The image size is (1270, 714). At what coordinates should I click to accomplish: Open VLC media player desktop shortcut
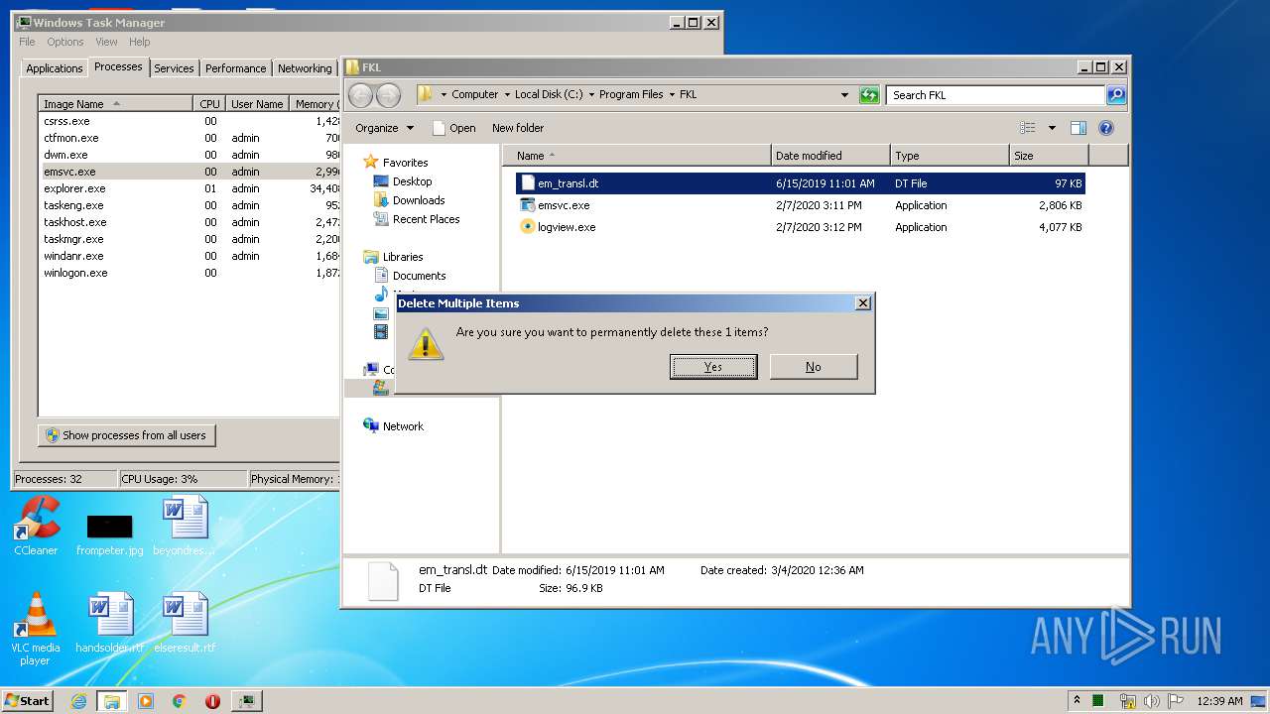tap(36, 629)
